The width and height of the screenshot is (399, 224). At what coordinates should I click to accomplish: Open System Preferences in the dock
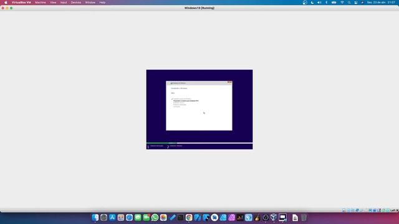click(x=103, y=217)
